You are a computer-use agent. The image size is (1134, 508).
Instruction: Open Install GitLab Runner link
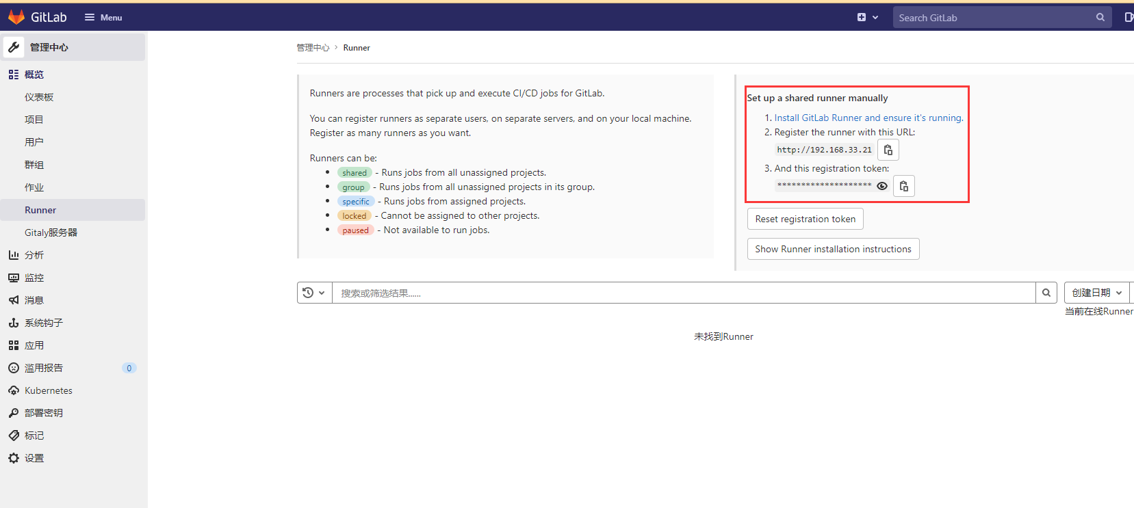868,118
